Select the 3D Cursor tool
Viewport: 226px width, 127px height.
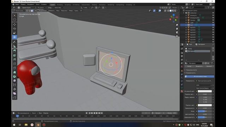point(14,20)
